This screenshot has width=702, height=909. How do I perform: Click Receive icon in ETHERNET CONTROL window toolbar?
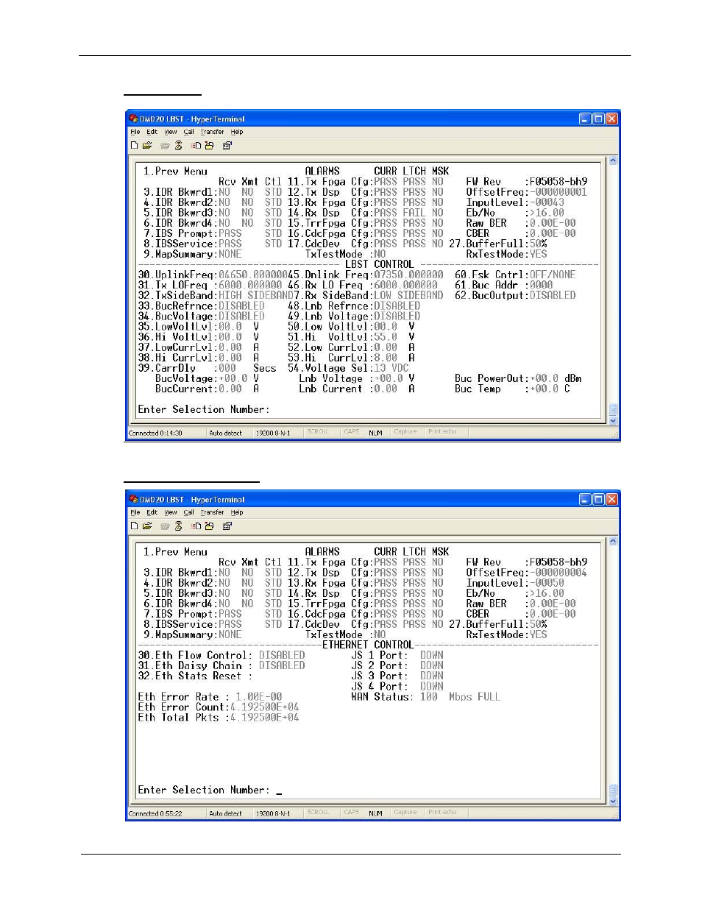[210, 526]
